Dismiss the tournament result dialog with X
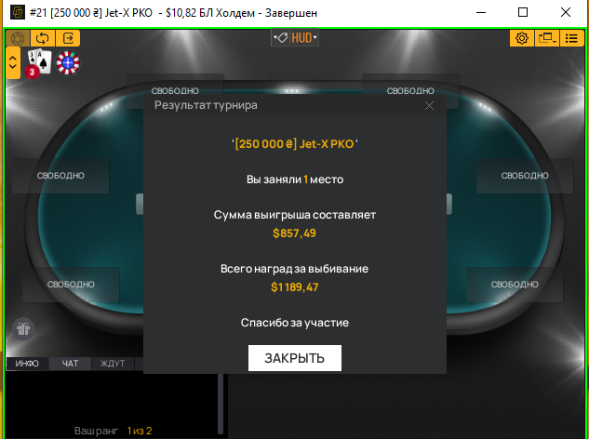This screenshot has width=589, height=439. pos(429,105)
